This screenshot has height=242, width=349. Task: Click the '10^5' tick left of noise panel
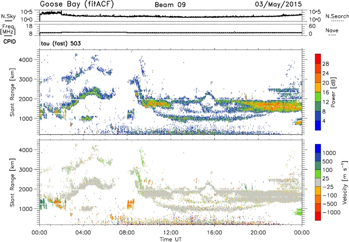pyautogui.click(x=27, y=12)
